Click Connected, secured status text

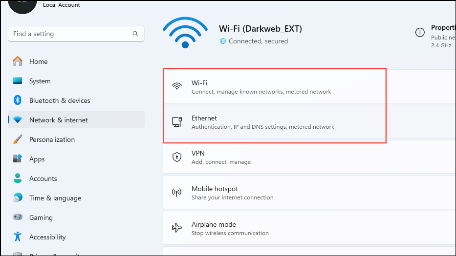coord(258,41)
